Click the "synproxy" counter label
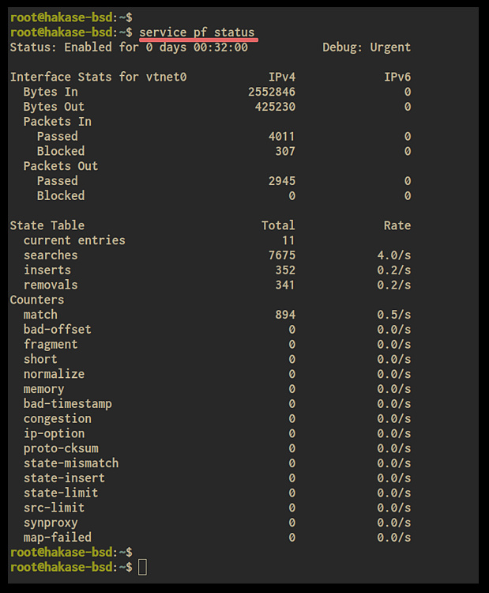The width and height of the screenshot is (489, 593). (x=51, y=523)
